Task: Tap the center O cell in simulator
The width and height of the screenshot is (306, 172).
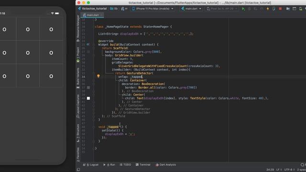Action: coord(28,53)
